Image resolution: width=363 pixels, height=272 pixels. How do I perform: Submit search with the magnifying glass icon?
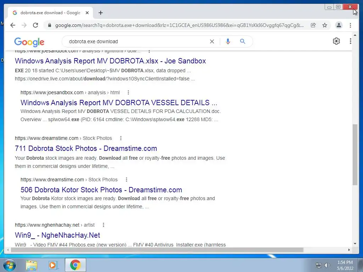coord(242,41)
